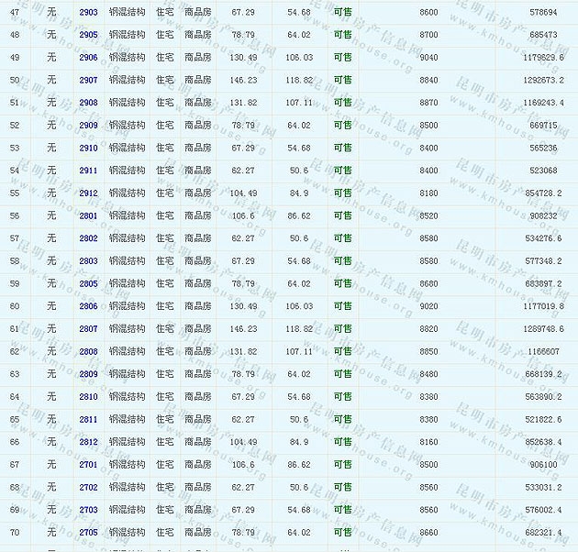Click row number 60 cell
Viewport: 578px width, 552px height.
point(14,306)
